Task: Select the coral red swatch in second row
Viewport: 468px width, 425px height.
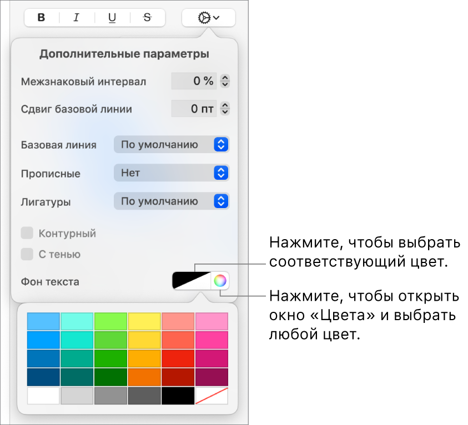Action: pos(178,340)
